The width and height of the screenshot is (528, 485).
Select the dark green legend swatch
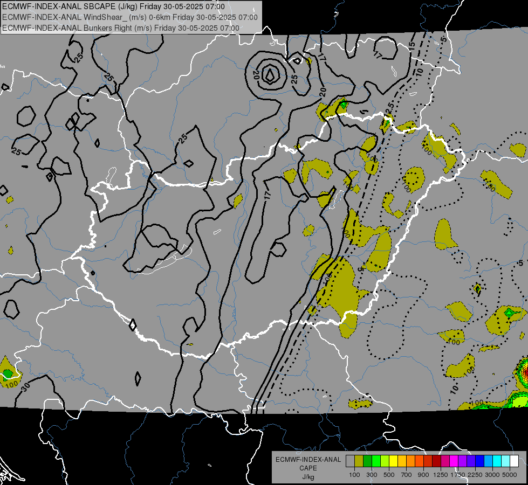click(367, 461)
